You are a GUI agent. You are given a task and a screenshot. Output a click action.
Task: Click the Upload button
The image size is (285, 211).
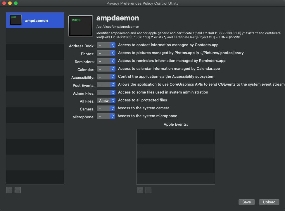[269, 202]
